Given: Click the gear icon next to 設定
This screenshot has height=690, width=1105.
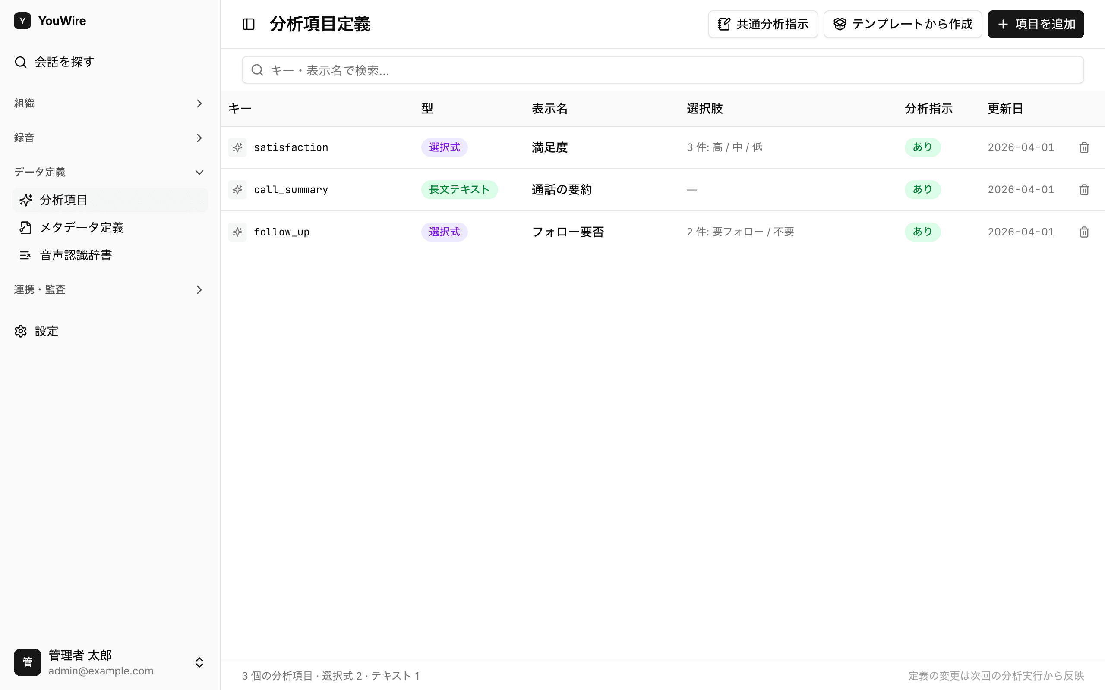Looking at the screenshot, I should pyautogui.click(x=21, y=331).
